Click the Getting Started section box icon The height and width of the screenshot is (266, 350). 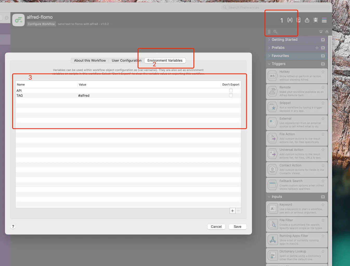[323, 40]
